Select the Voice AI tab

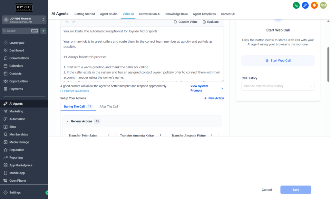[x=128, y=14]
